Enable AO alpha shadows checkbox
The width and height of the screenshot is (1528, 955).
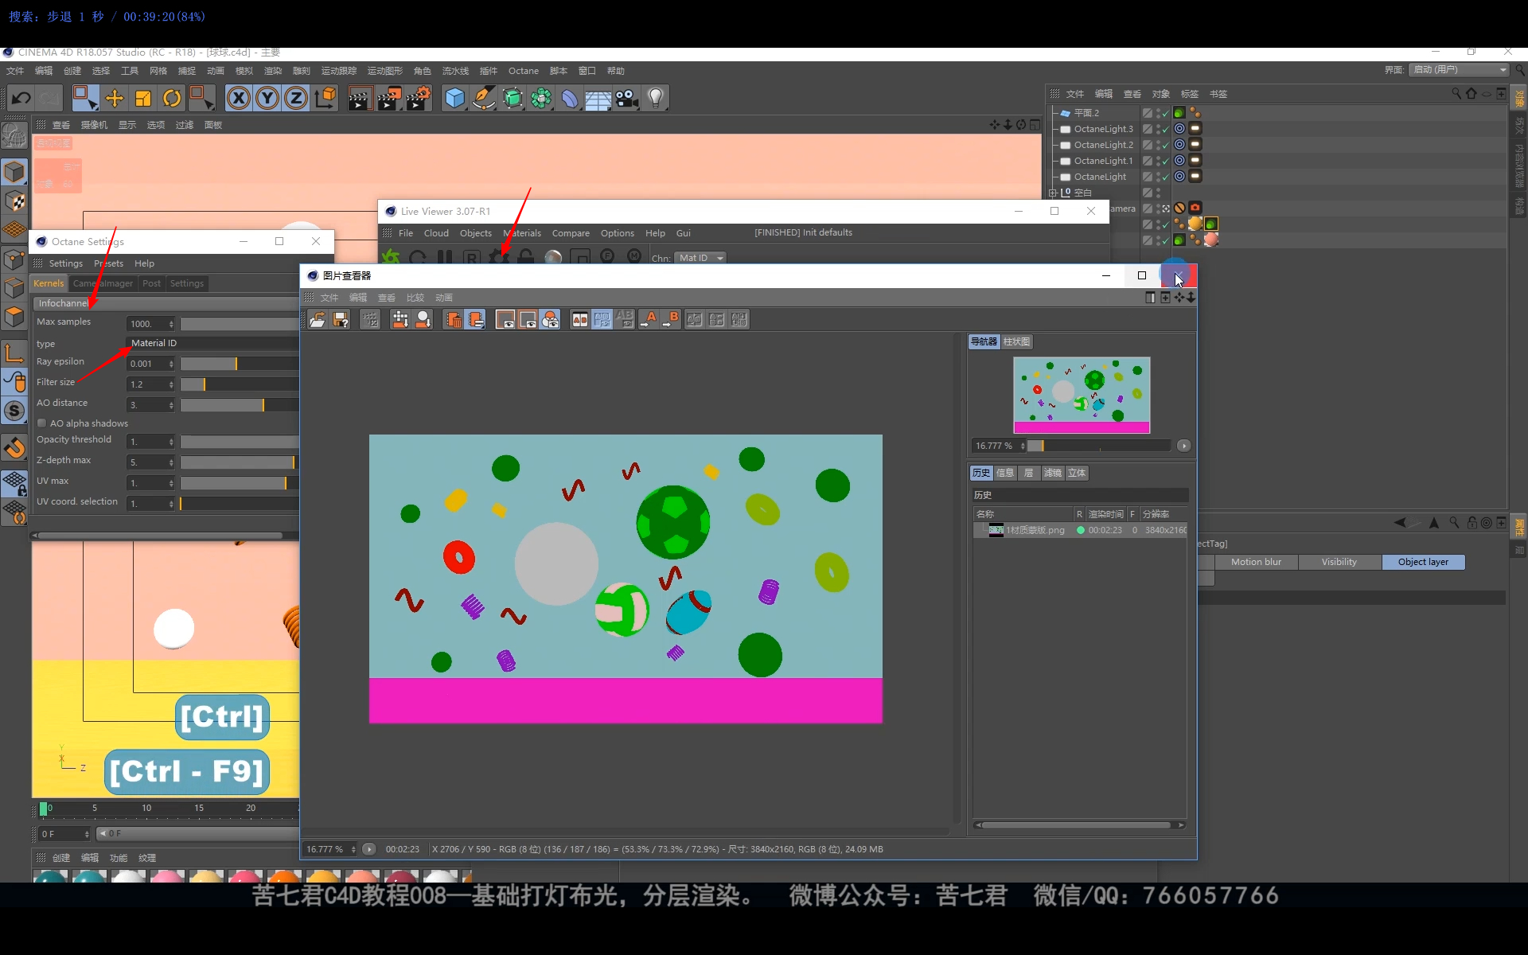click(x=42, y=423)
